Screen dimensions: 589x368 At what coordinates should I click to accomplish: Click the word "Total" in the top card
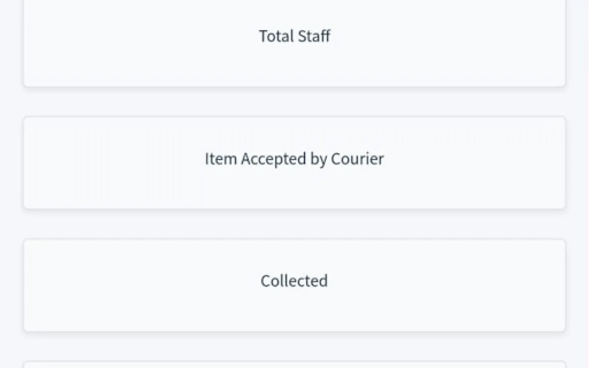(276, 36)
